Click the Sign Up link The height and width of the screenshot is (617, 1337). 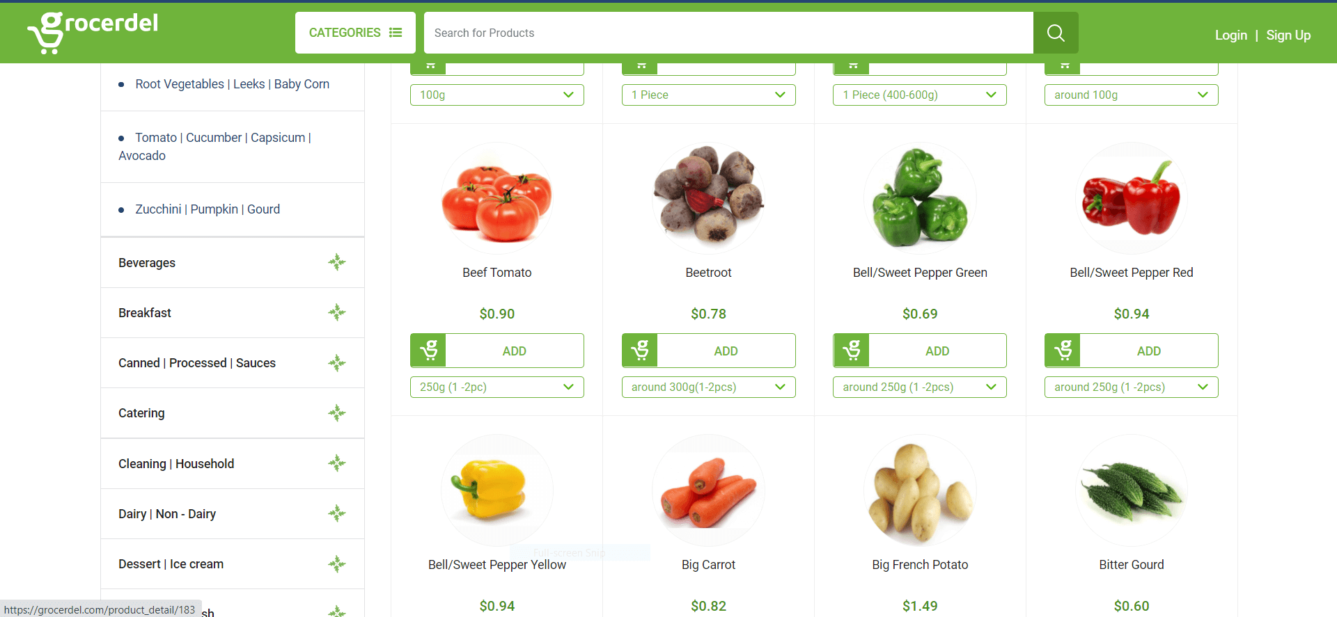point(1288,35)
